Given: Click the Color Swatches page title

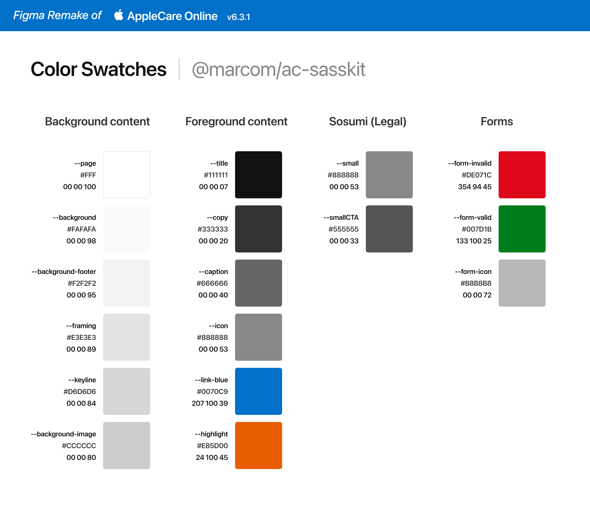Looking at the screenshot, I should point(98,69).
